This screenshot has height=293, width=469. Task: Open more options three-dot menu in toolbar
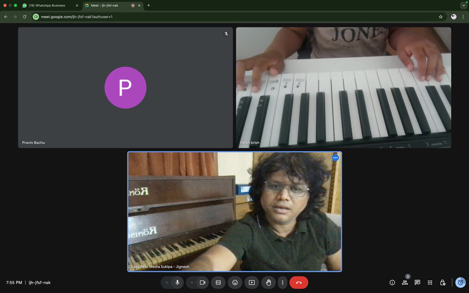tap(283, 282)
